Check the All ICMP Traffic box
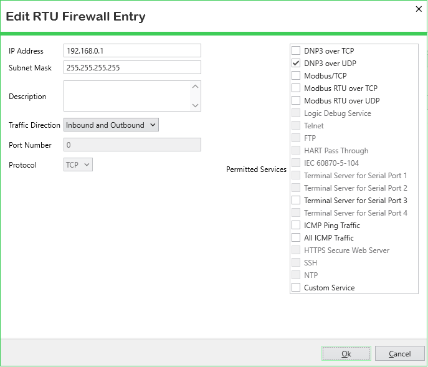 [296, 238]
